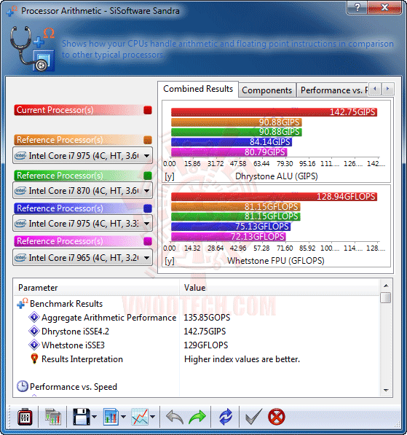The image size is (407, 435).
Task: Toggle the green Reference Processor(s) checkbox
Action: pos(148,176)
